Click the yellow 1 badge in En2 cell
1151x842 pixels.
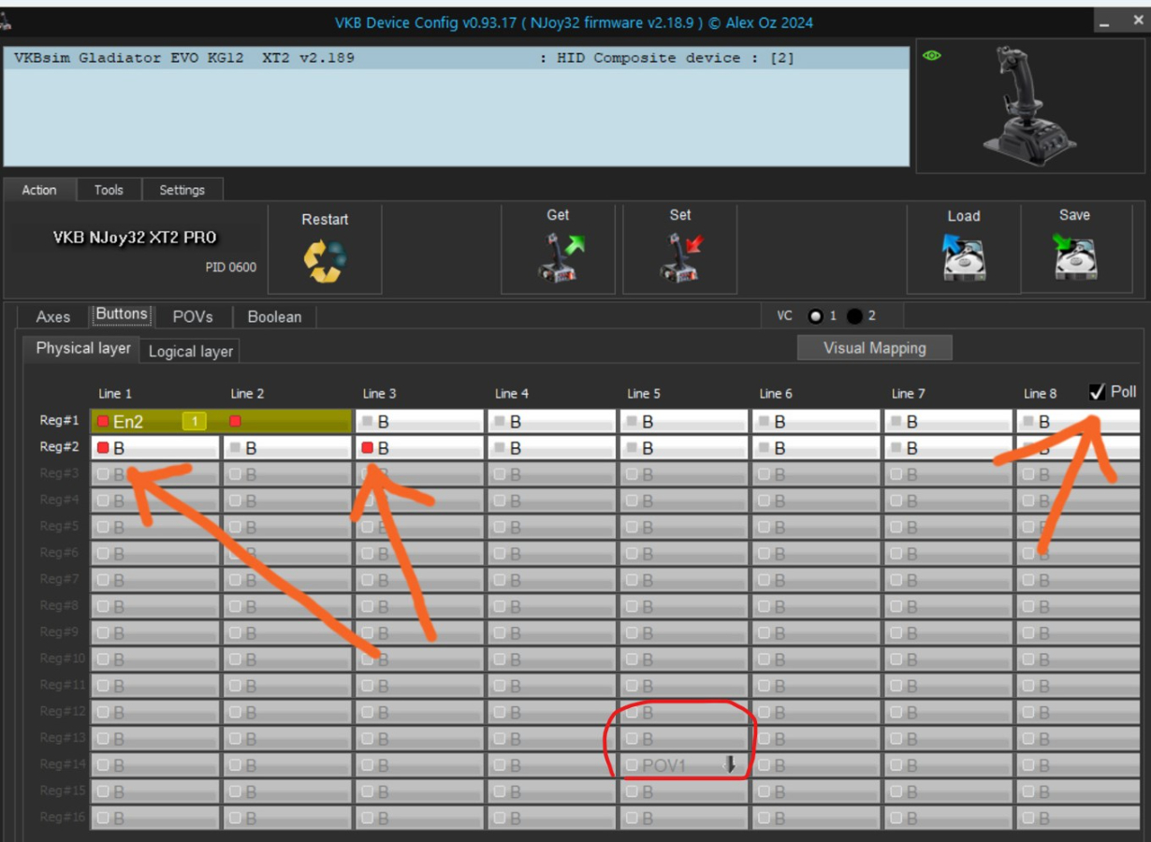coord(195,422)
